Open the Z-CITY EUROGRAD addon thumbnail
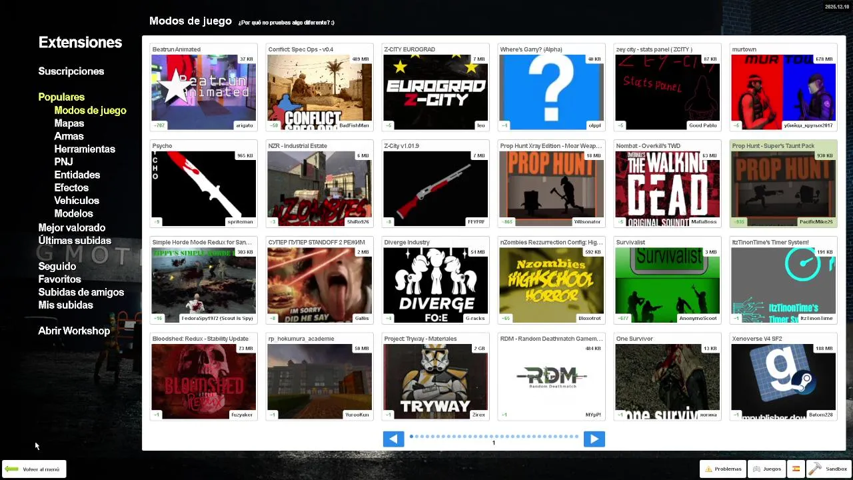Screen dimensions: 853x480 pos(435,92)
